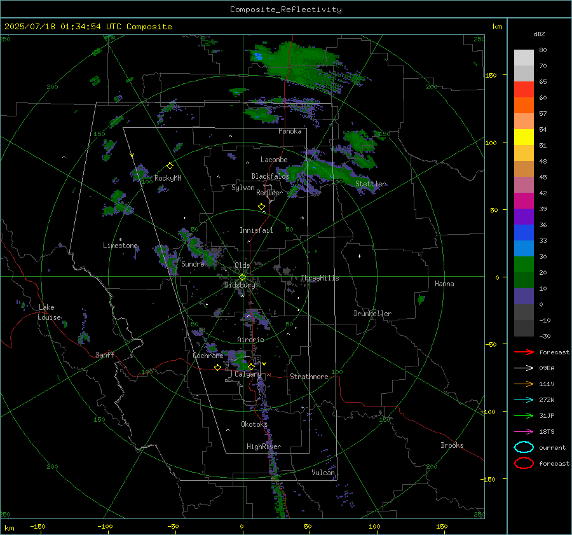
Task: Select the light gray top swatch in dBZ scale
Action: click(x=524, y=58)
